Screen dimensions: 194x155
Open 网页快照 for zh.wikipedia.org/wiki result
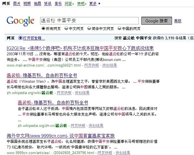[x=64, y=93]
